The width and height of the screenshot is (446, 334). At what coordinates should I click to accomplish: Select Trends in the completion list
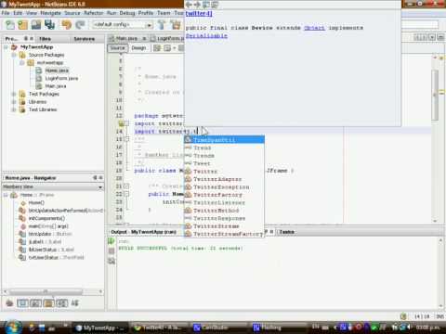click(x=224, y=156)
